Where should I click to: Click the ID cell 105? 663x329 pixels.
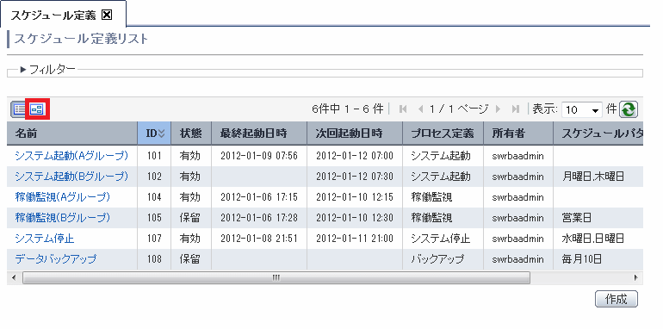coord(154,218)
